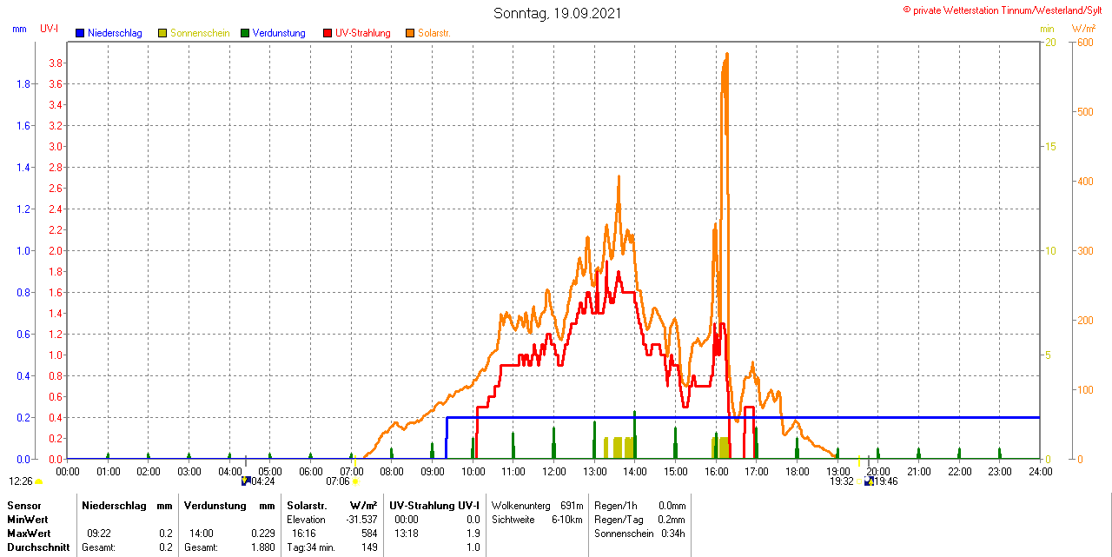Viewport: 1112px width, 557px height.
Task: Select the Niederschlag legend label
Action: pos(115,33)
